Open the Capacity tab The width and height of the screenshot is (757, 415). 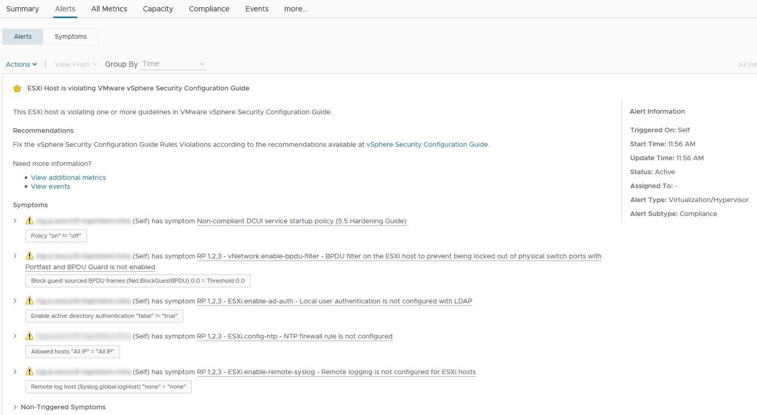[x=158, y=9]
